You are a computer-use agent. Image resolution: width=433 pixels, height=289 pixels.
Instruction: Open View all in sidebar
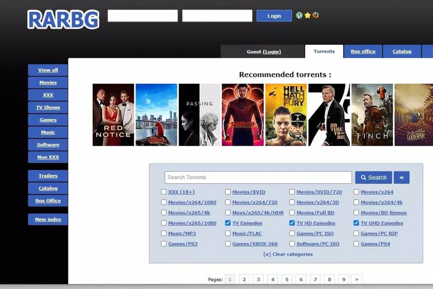(48, 70)
